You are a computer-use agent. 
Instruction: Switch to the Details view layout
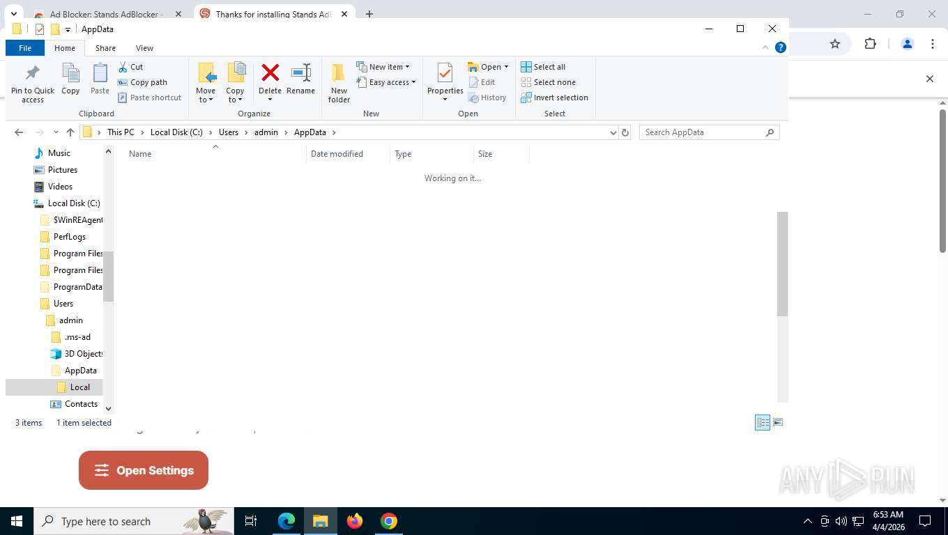click(763, 422)
